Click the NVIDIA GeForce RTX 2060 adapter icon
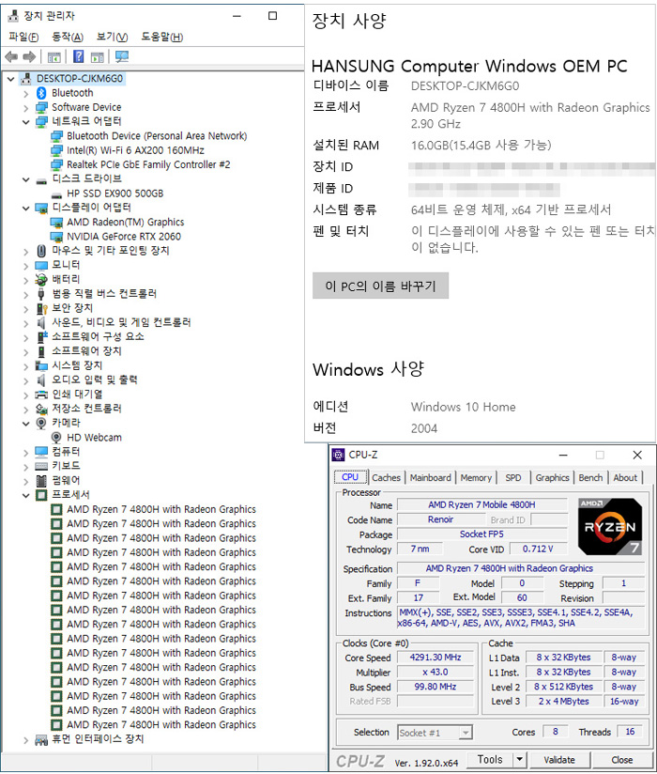 tap(56, 237)
